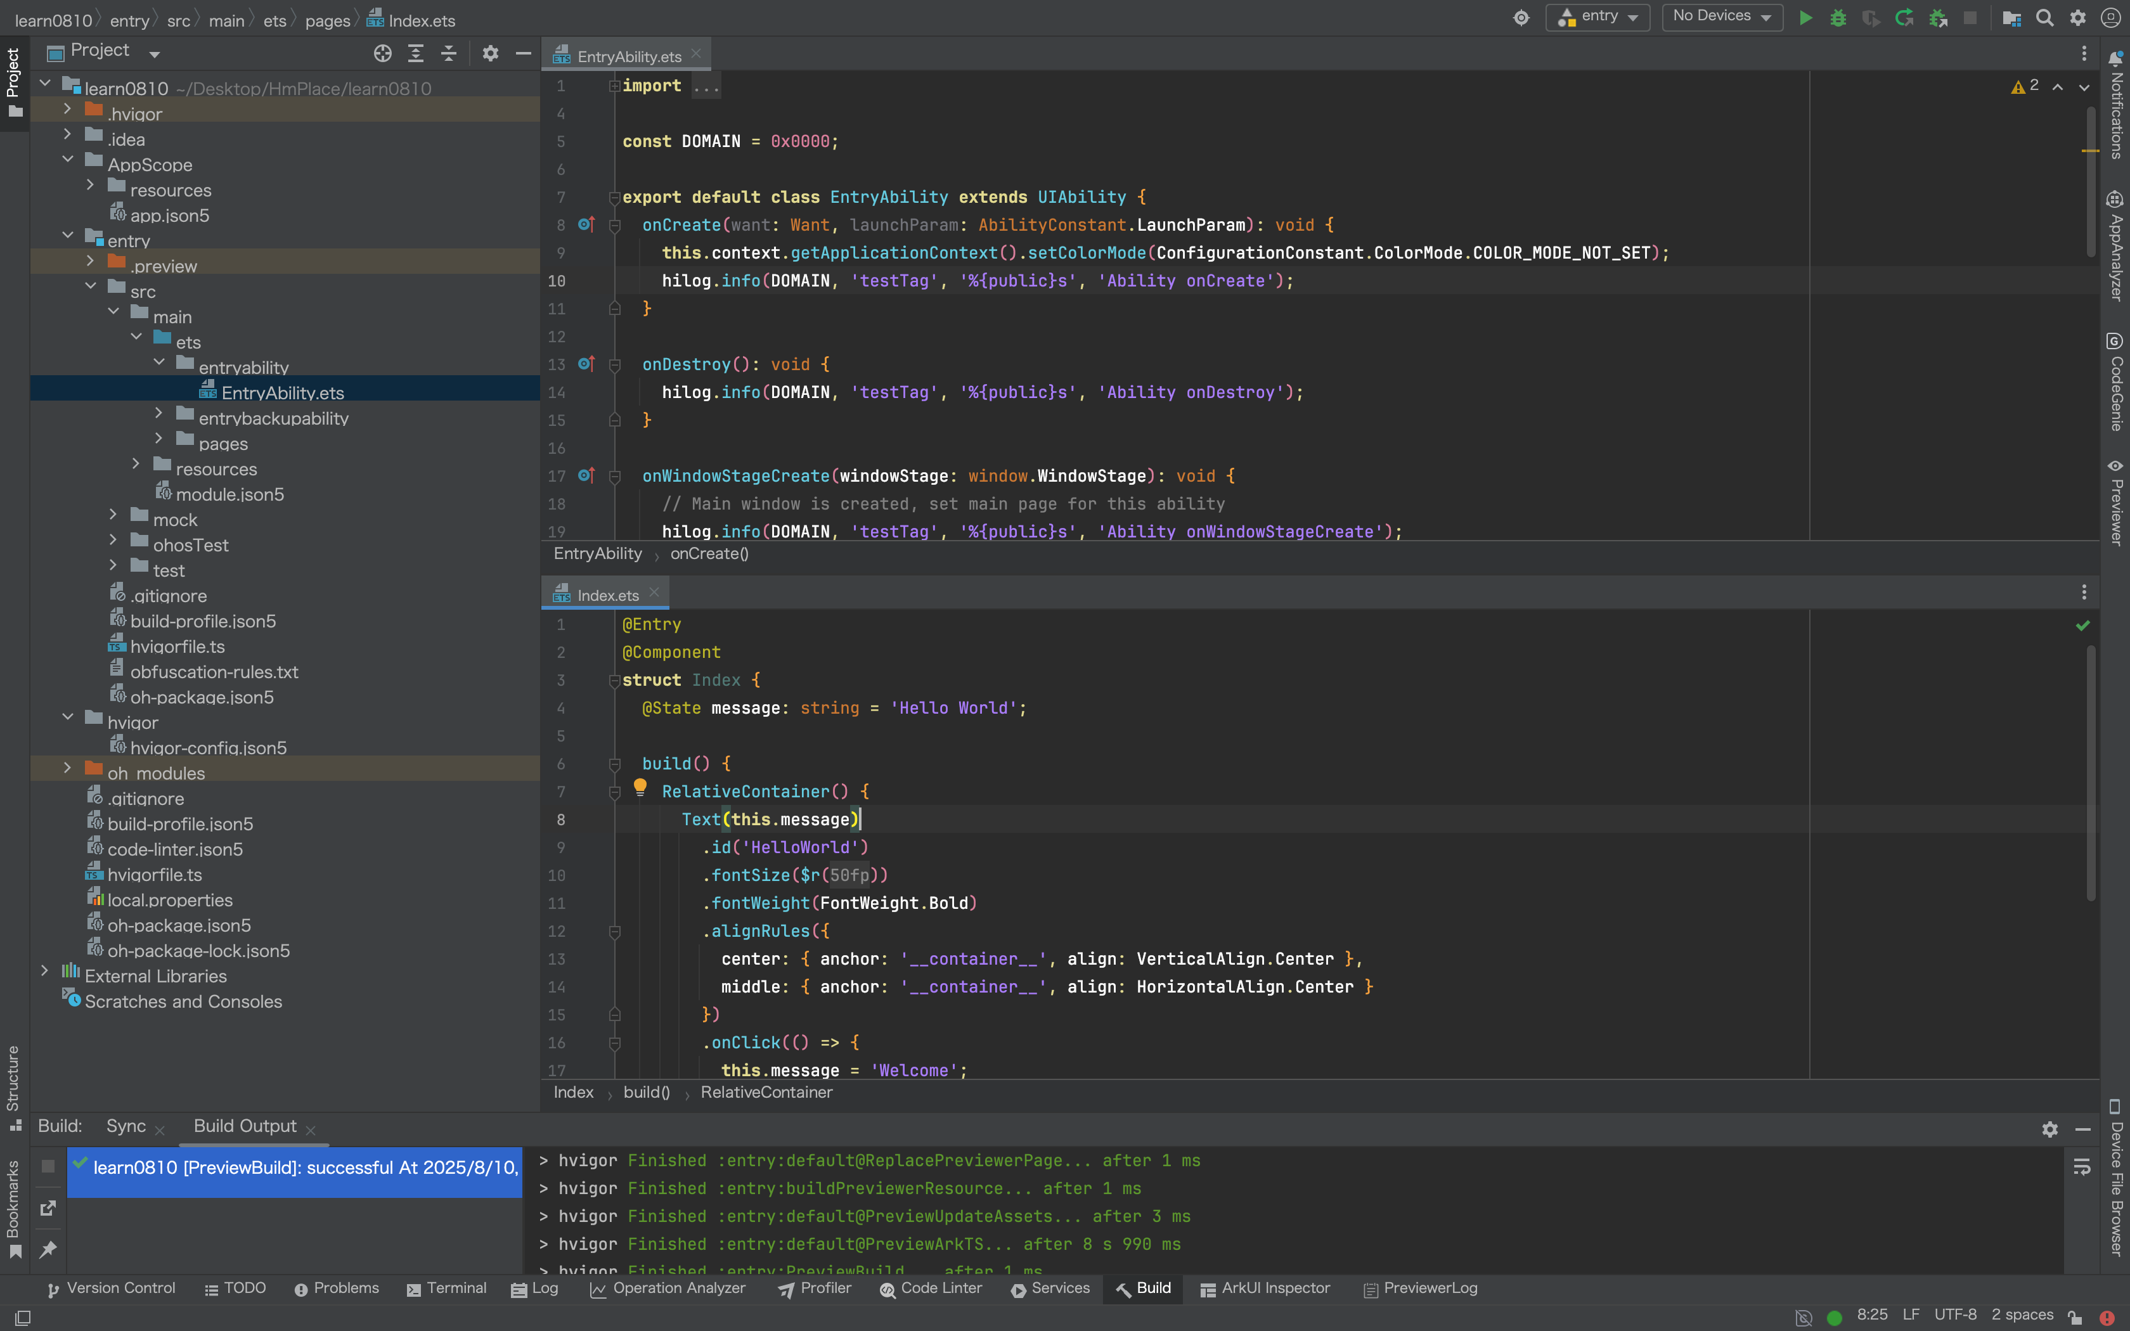The width and height of the screenshot is (2130, 1331).
Task: Open Project panel options gear
Action: pos(490,54)
